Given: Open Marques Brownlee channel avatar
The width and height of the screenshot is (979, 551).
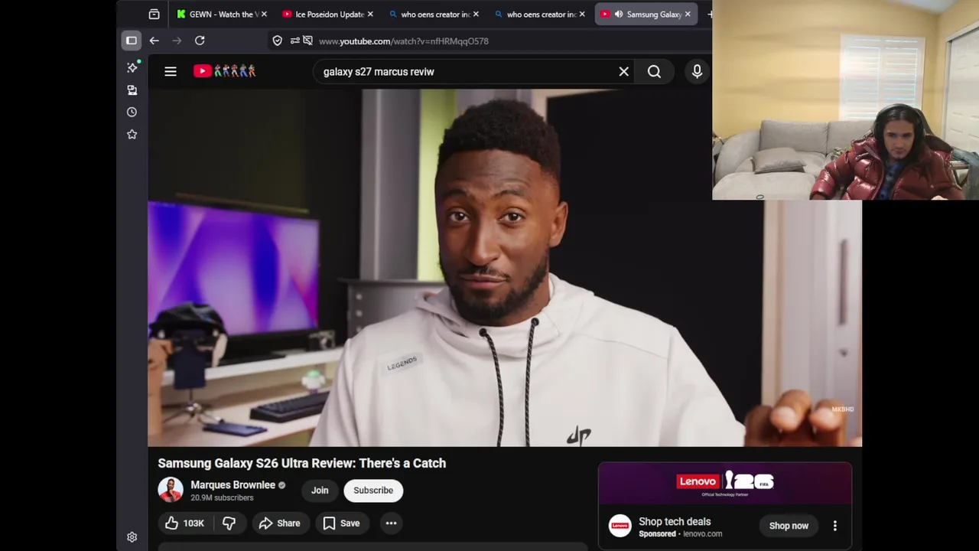Looking at the screenshot, I should coord(171,490).
